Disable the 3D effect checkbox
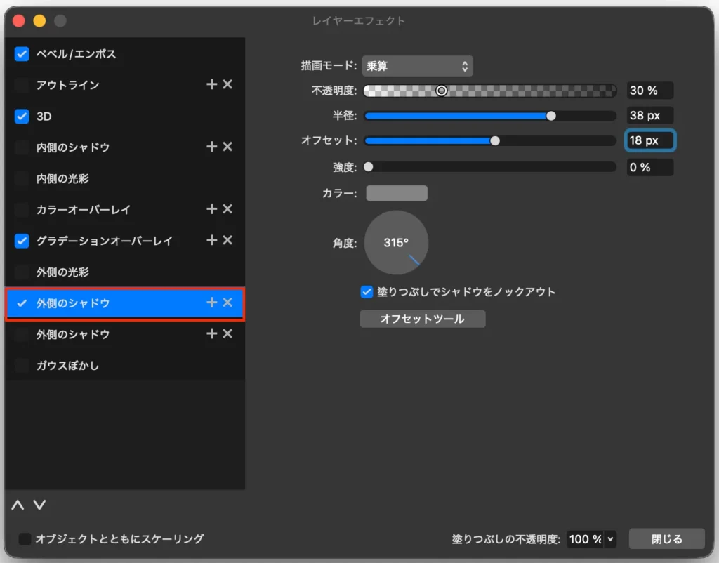Image resolution: width=719 pixels, height=563 pixels. tap(22, 116)
